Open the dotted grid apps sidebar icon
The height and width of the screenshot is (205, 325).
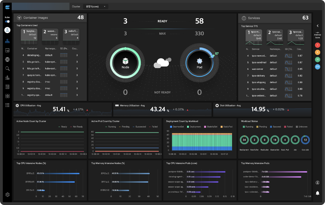click(7, 105)
